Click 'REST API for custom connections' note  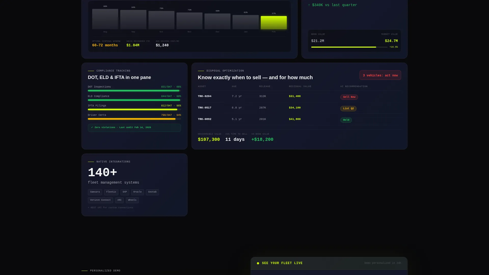coord(111,208)
